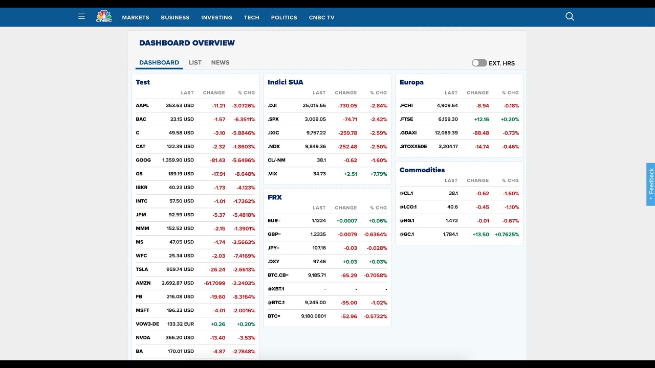Image resolution: width=655 pixels, height=368 pixels.
Task: Open the Tech menu
Action: tap(251, 17)
